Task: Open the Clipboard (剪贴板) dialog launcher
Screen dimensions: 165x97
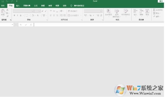Action: point(11,20)
